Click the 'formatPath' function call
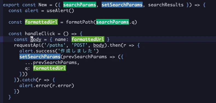 point(80,22)
